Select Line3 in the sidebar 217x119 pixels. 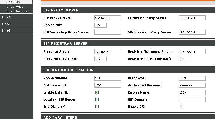tap(16, 24)
